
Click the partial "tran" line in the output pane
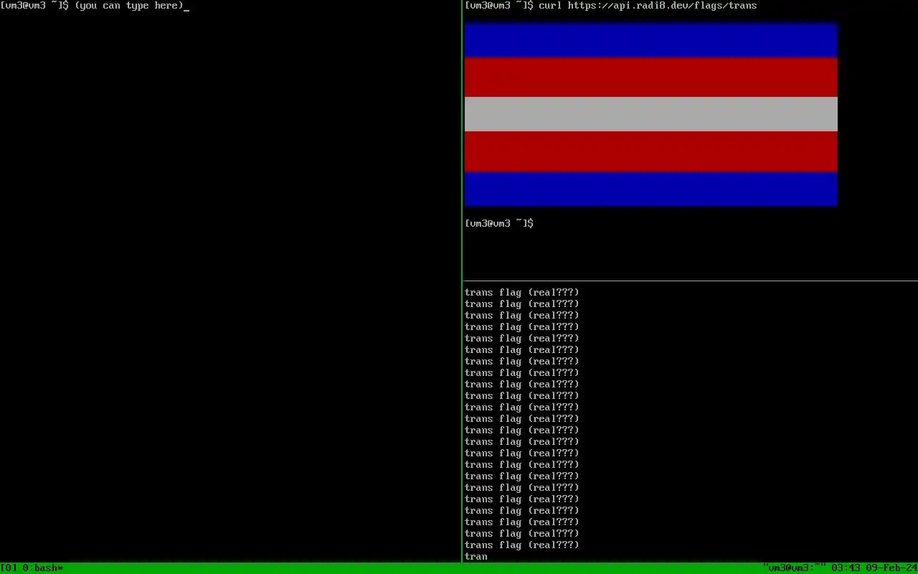click(x=476, y=557)
